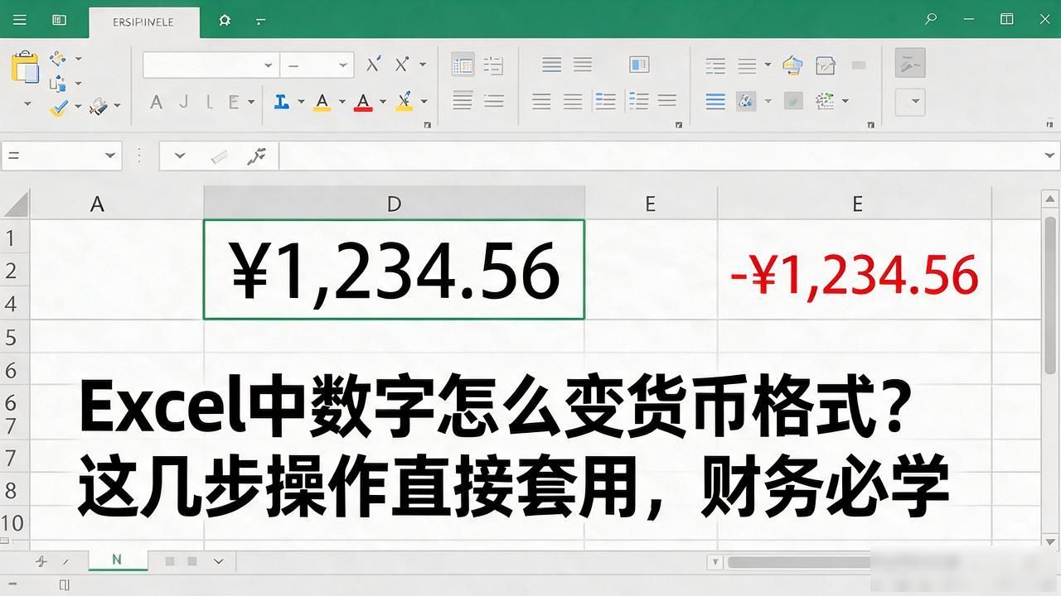Toggle the highlighted table-grid button

click(x=463, y=65)
